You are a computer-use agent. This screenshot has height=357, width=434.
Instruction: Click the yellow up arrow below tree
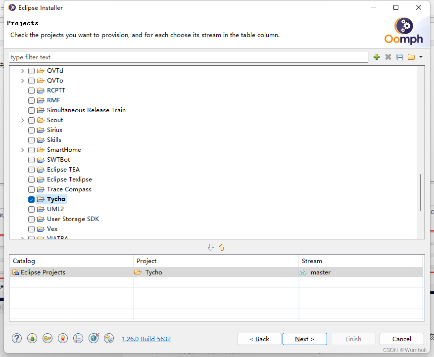(222, 247)
